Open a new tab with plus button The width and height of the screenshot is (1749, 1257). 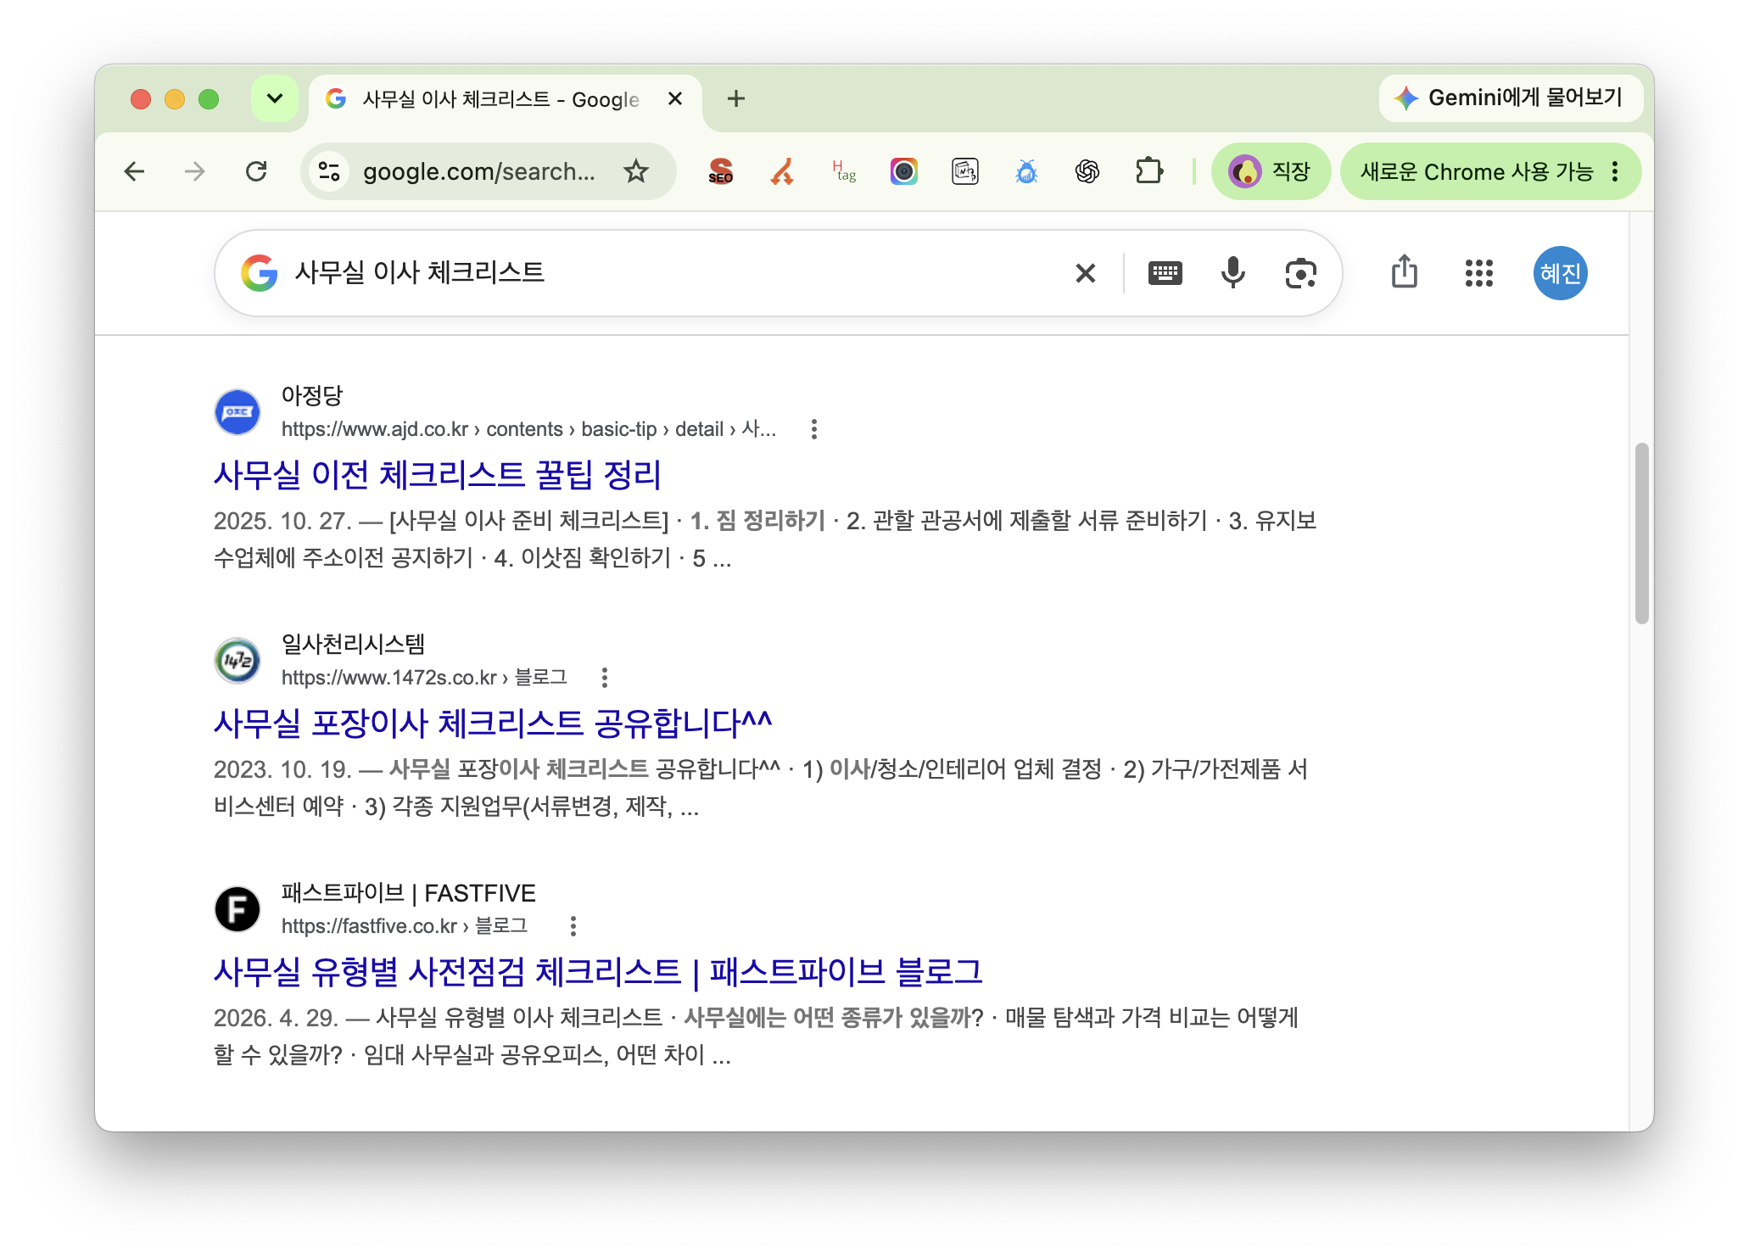(736, 98)
